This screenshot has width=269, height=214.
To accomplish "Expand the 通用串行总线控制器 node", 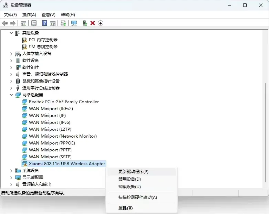I will [x=11, y=88].
